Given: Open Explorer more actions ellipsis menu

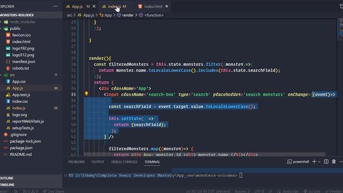Looking at the screenshot, I should [x=55, y=6].
